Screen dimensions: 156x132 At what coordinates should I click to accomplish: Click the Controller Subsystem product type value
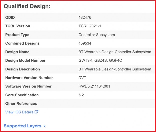point(97,35)
